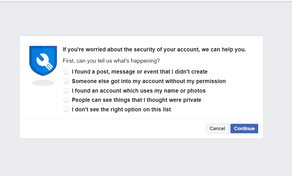Click the white wrench symbol inside the shield
The width and height of the screenshot is (292, 176).
[x=45, y=62]
